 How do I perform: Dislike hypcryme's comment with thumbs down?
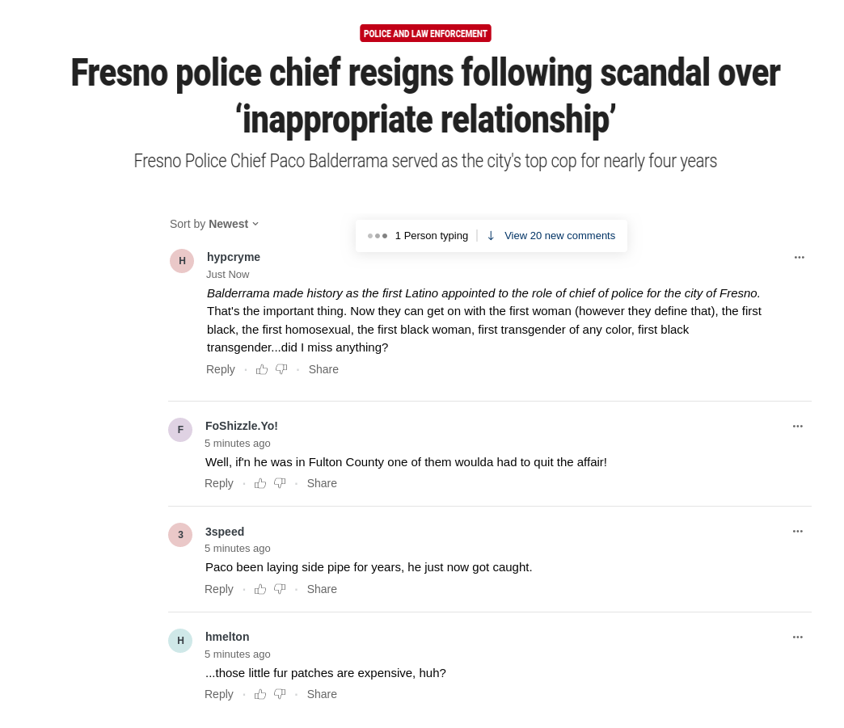[x=281, y=369]
